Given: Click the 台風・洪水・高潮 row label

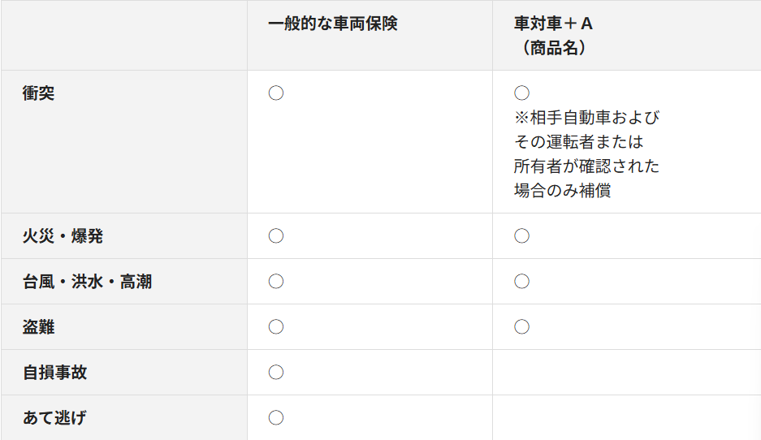Looking at the screenshot, I should 87,283.
